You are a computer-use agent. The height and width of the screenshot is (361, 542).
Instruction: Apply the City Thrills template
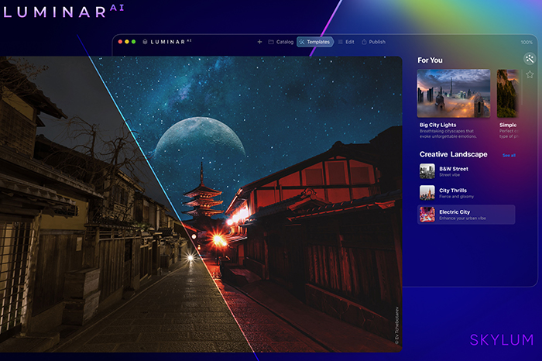pos(466,193)
